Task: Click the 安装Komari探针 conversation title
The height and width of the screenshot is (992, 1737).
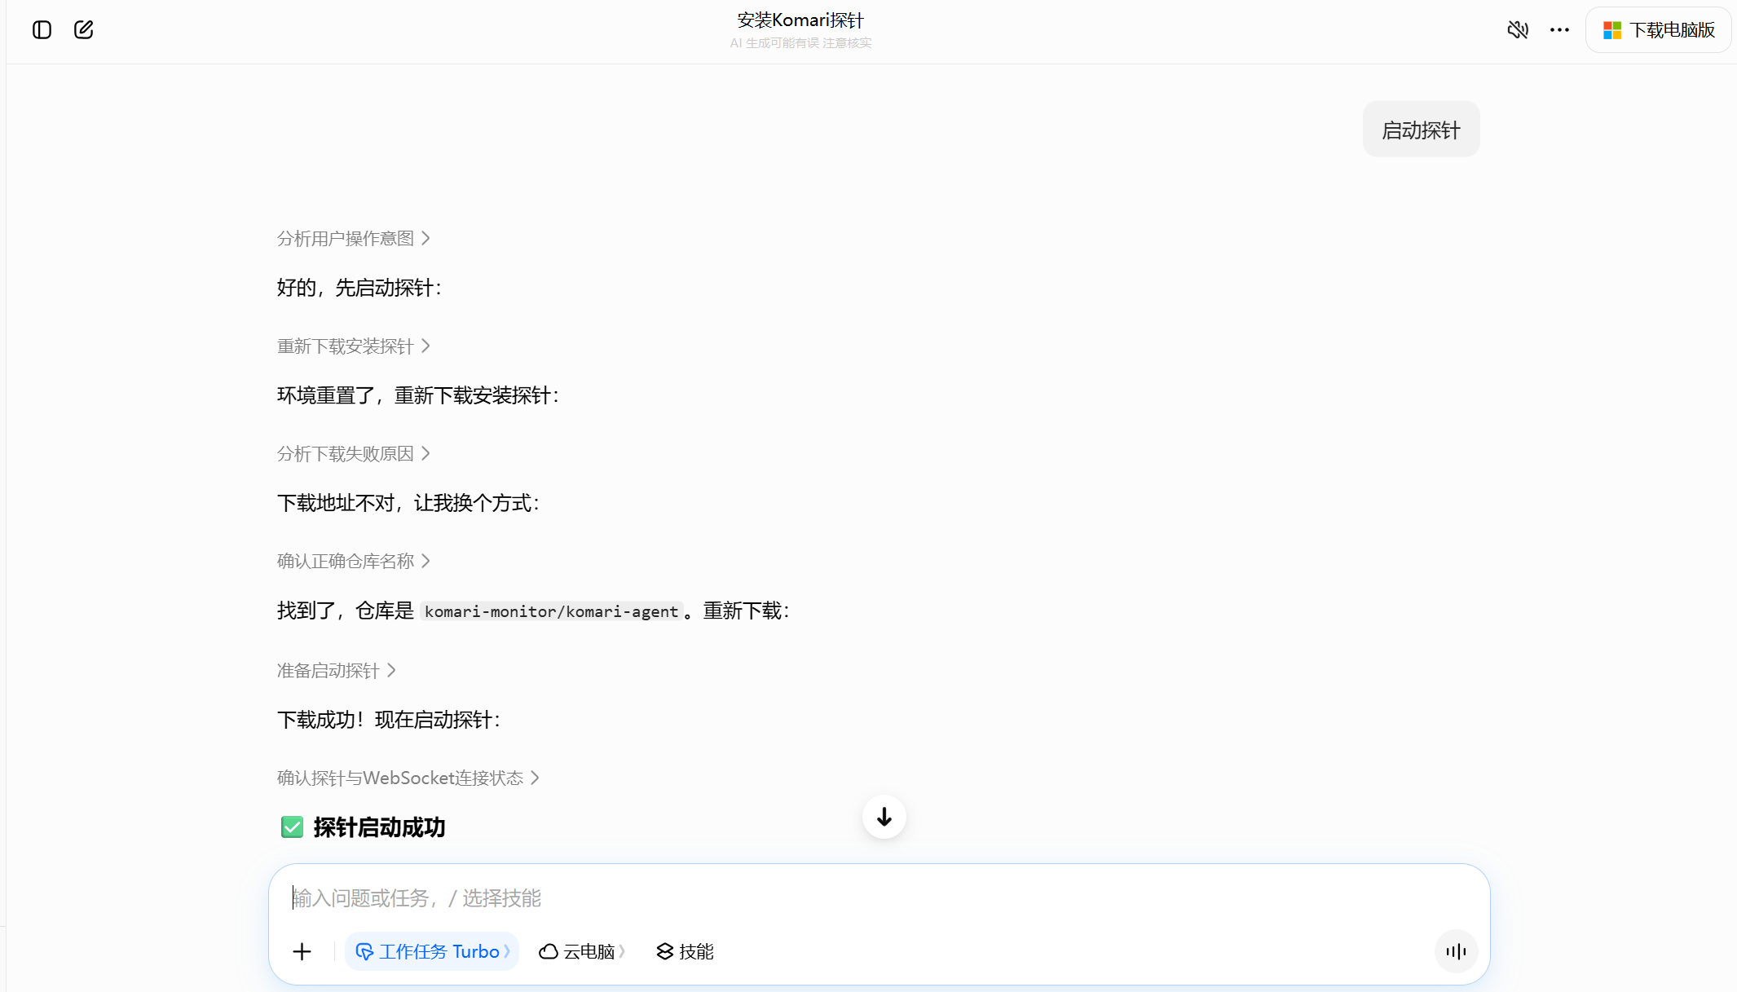Action: pos(800,20)
